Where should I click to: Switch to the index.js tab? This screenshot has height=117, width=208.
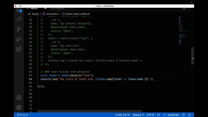pyautogui.click(x=59, y=8)
